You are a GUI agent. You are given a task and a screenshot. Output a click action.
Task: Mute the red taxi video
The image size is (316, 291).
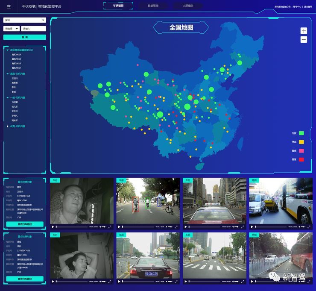[x=233, y=227]
